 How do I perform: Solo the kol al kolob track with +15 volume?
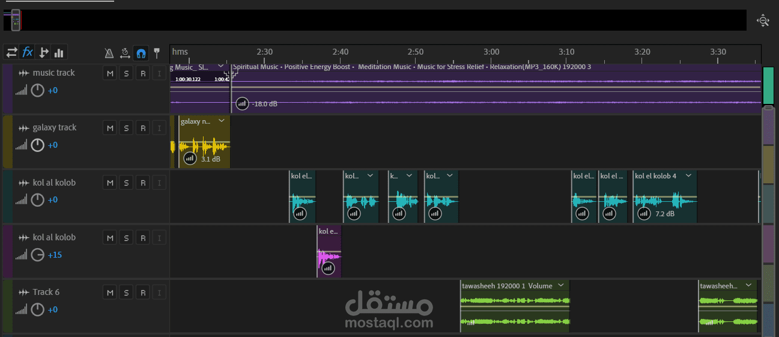[x=126, y=238]
